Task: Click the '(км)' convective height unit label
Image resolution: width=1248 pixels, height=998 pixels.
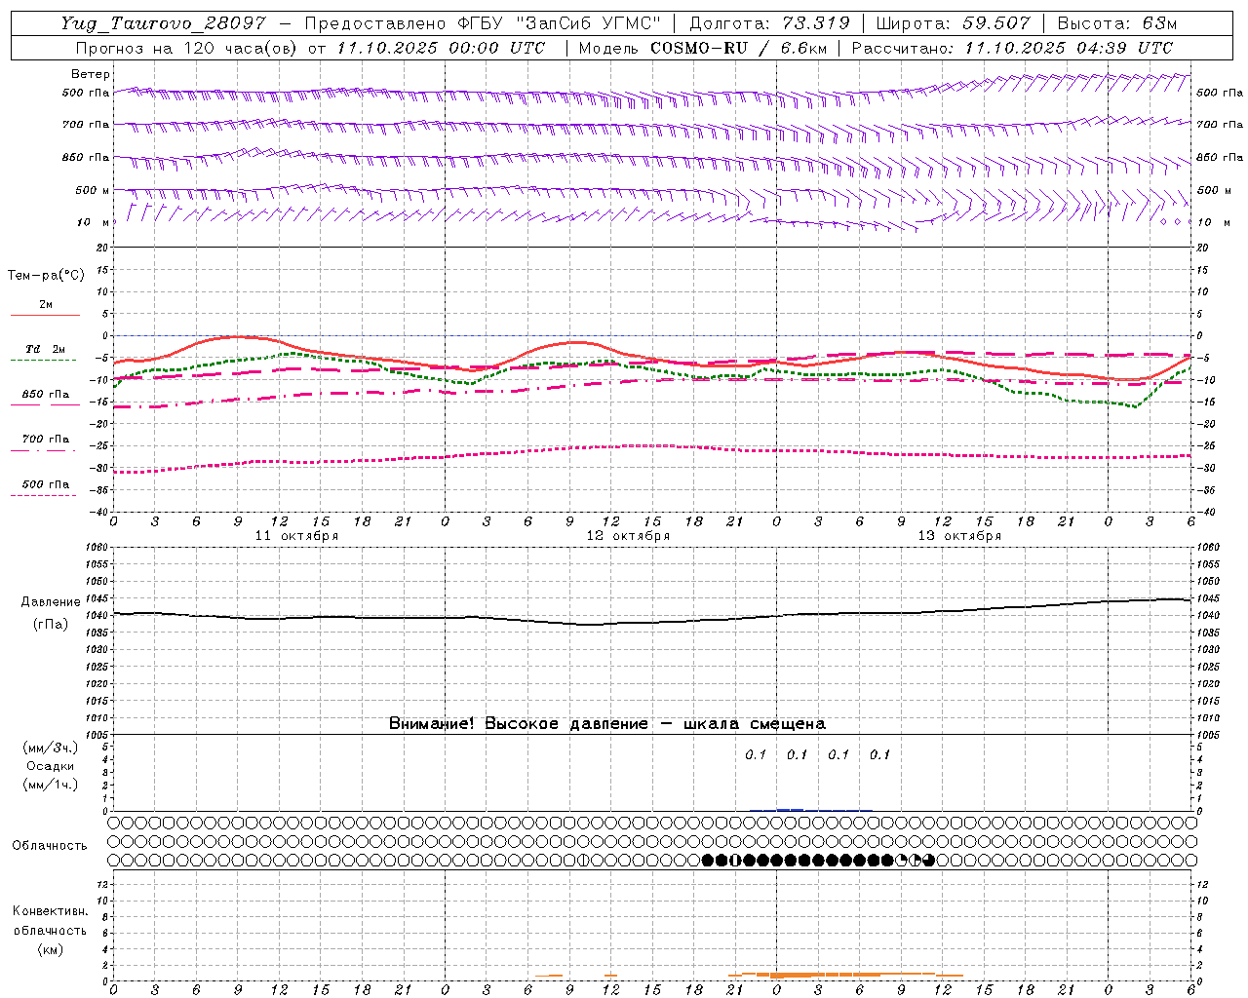Action: [x=50, y=949]
